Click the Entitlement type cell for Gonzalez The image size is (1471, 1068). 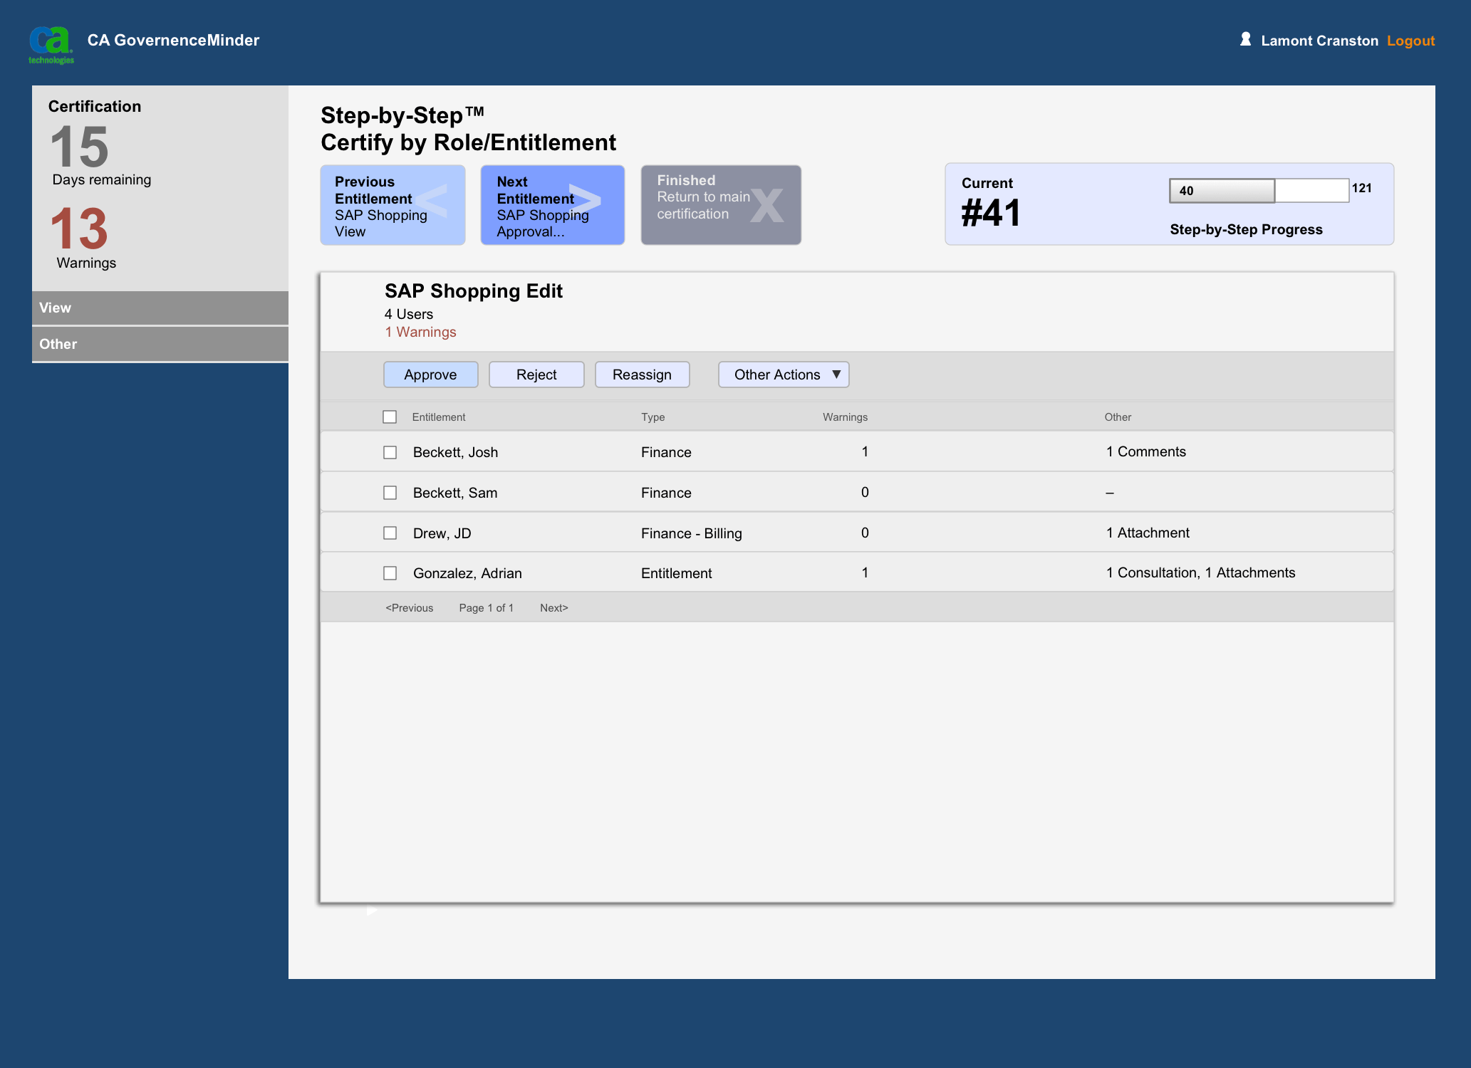point(676,573)
